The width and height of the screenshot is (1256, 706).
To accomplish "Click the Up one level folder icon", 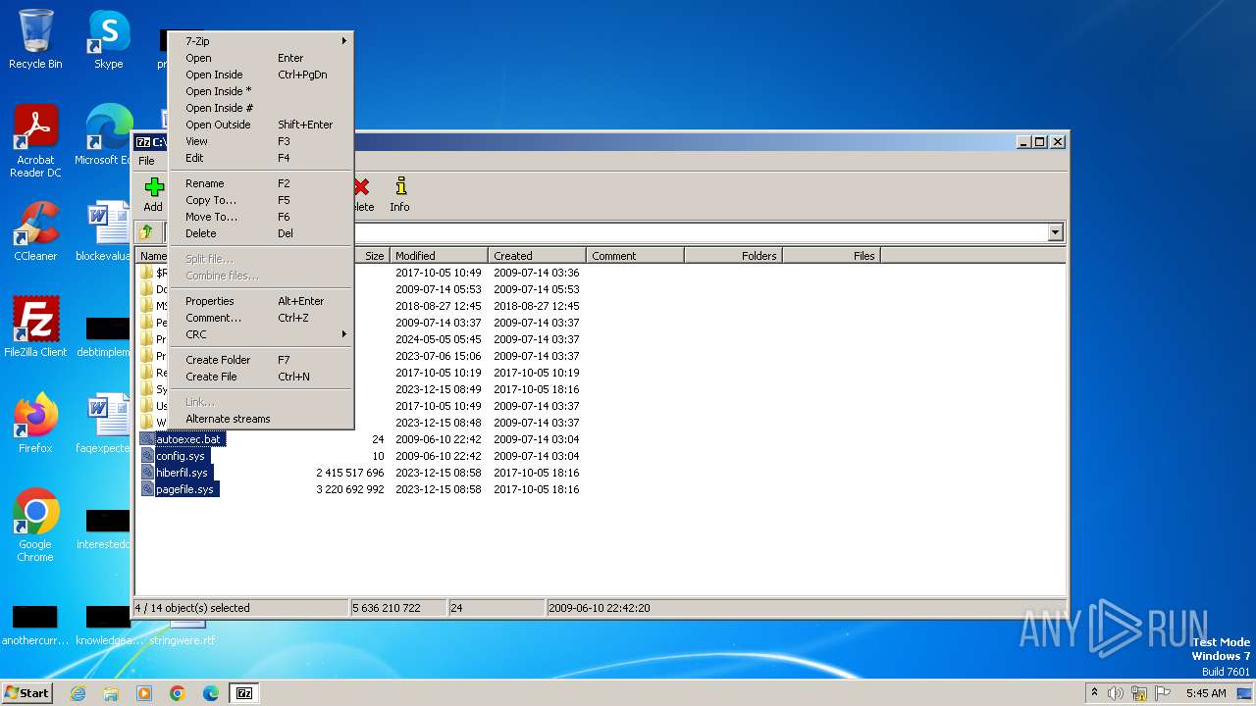I will 146,232.
